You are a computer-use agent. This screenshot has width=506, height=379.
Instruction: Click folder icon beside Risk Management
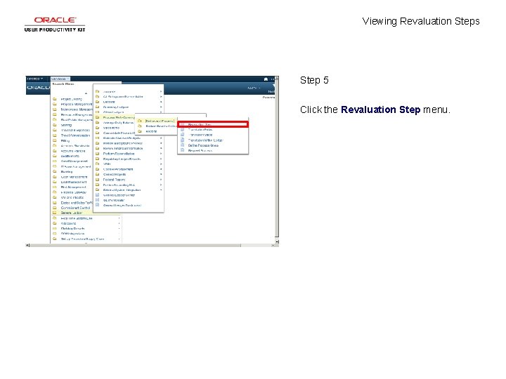[55, 187]
